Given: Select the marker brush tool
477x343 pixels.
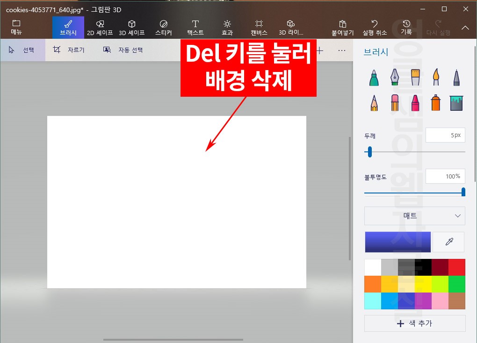Looking at the screenshot, I should (373, 77).
